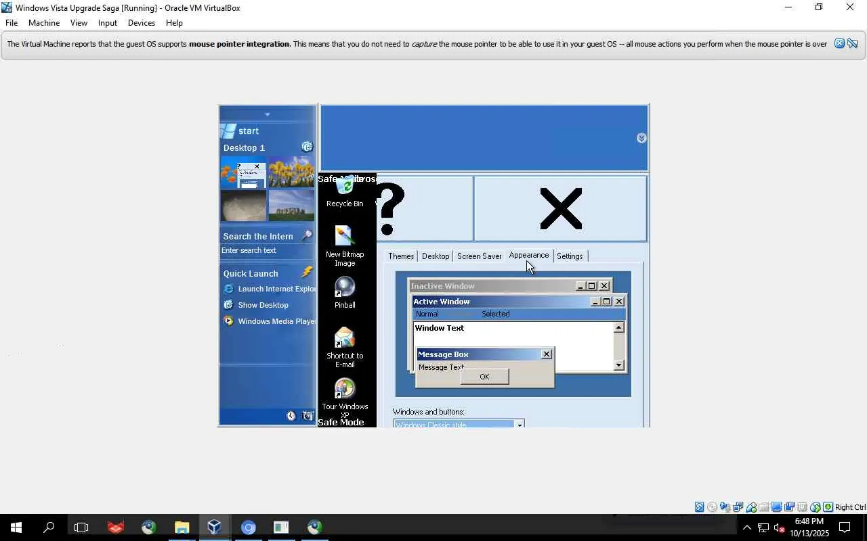Click the lightning bolt beside Quick Launch

307,273
